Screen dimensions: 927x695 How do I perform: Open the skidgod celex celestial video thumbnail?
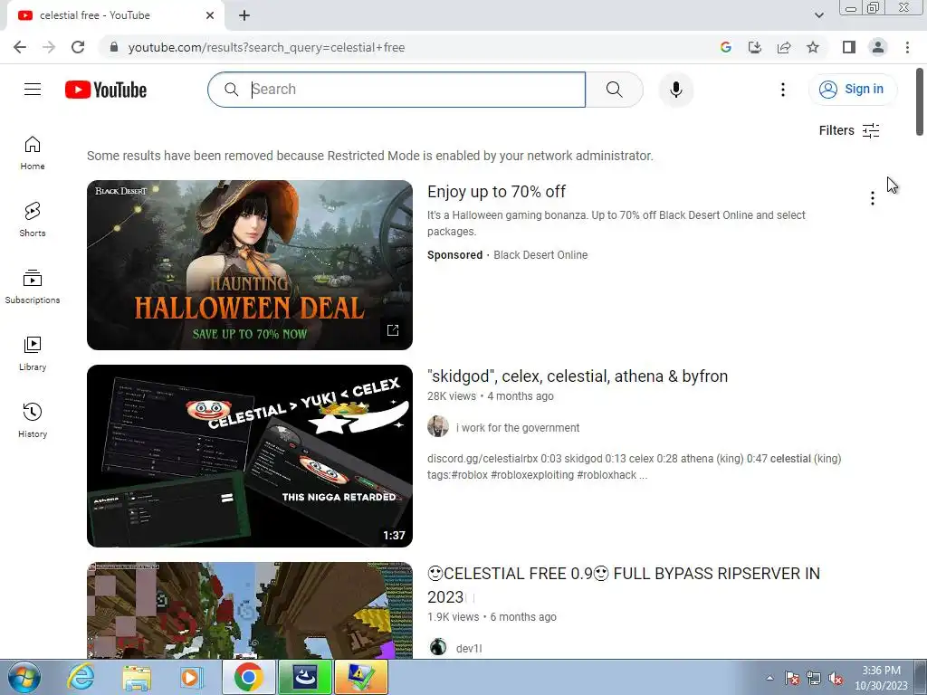tap(250, 456)
